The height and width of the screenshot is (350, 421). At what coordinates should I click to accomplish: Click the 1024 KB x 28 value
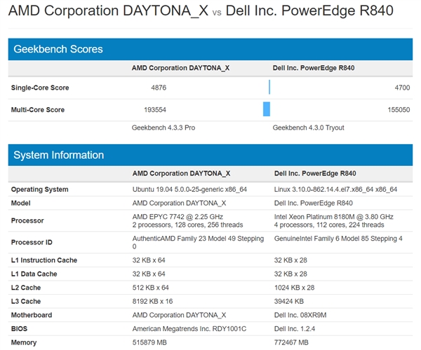[294, 288]
